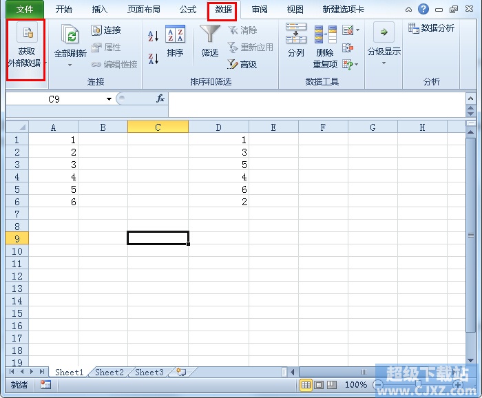482x398 pixels.
Task: Click the insert new worksheet tab icon
Action: pos(181,373)
